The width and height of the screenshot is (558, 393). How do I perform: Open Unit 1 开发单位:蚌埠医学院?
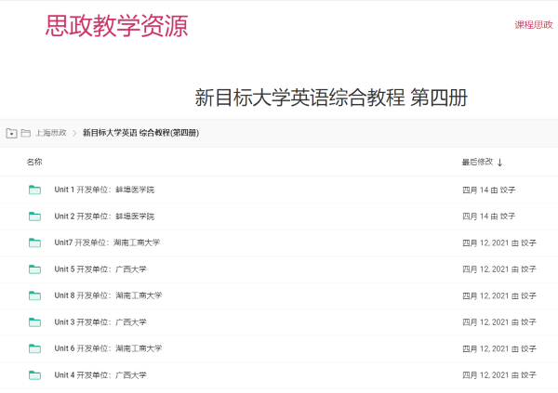(104, 190)
